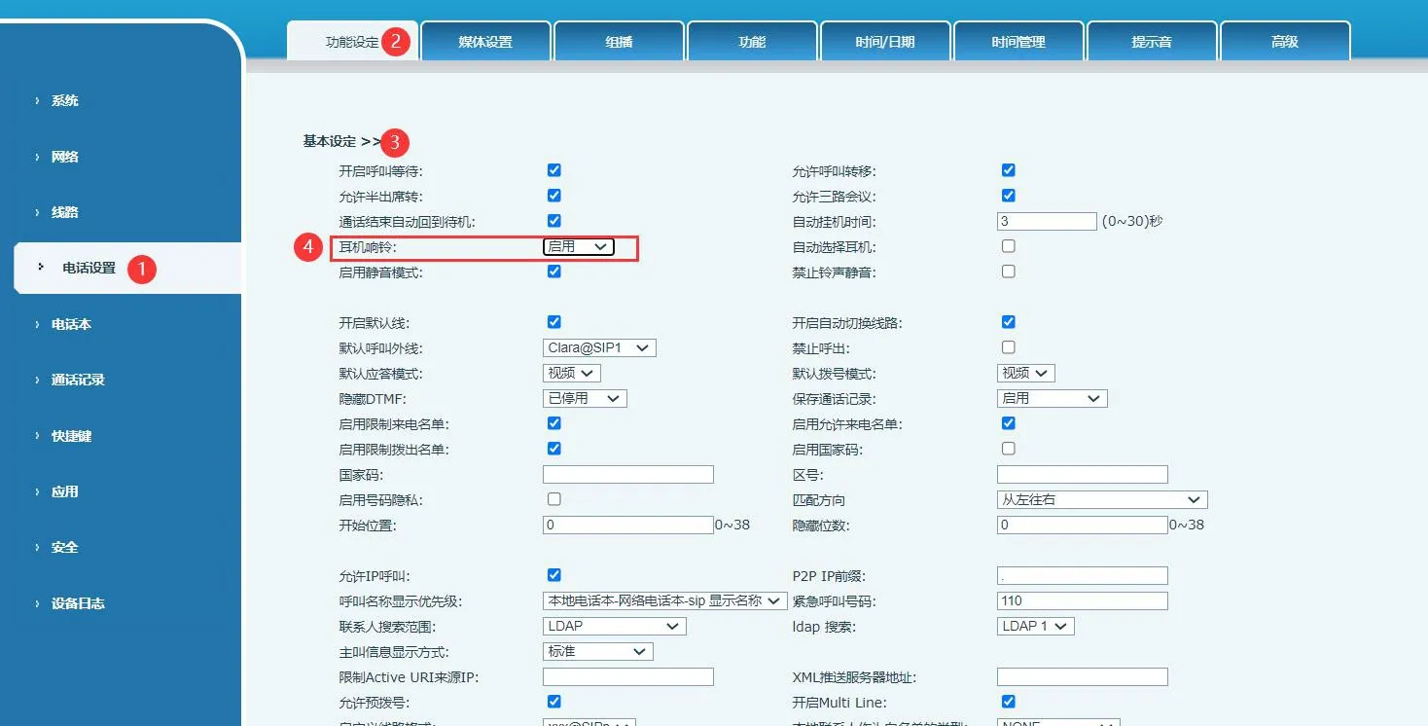Click the 自动挂机时间 input field
The image size is (1428, 726).
[1046, 221]
